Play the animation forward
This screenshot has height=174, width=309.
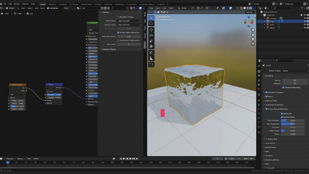tap(130, 159)
